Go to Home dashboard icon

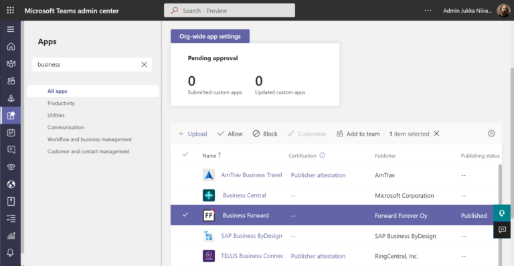pyautogui.click(x=11, y=47)
